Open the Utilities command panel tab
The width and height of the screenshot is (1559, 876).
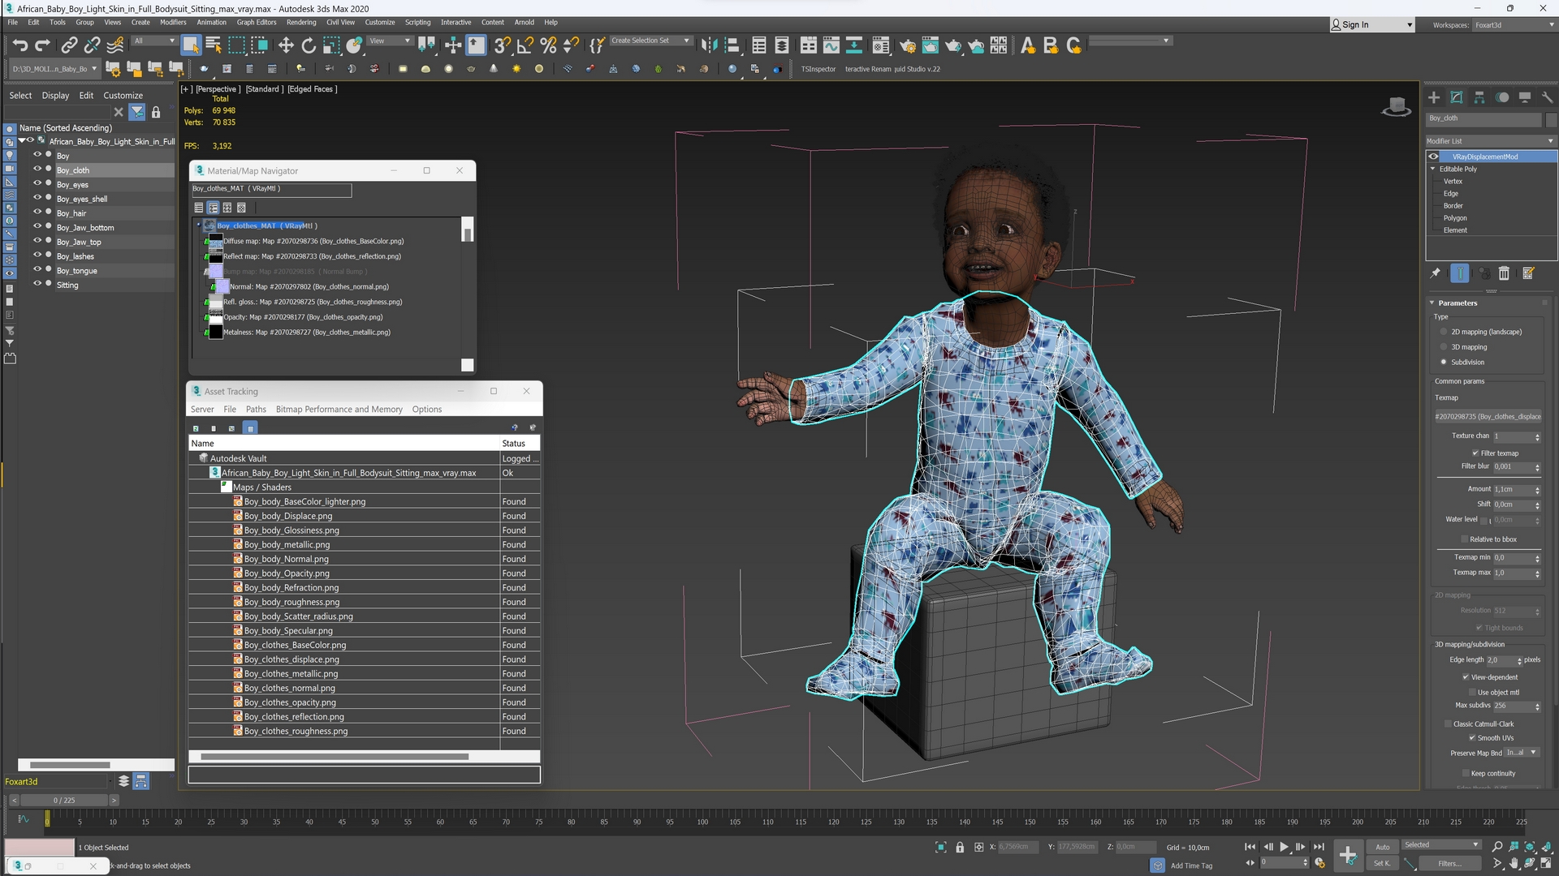(x=1548, y=97)
